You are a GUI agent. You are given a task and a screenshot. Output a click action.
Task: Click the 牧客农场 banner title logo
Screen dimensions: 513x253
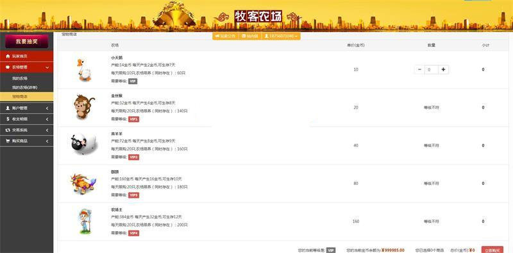click(258, 17)
